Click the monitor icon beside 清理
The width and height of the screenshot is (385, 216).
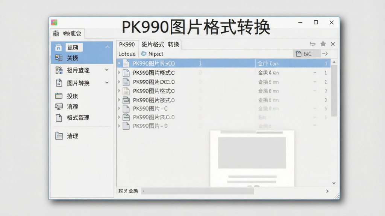[x=59, y=106]
